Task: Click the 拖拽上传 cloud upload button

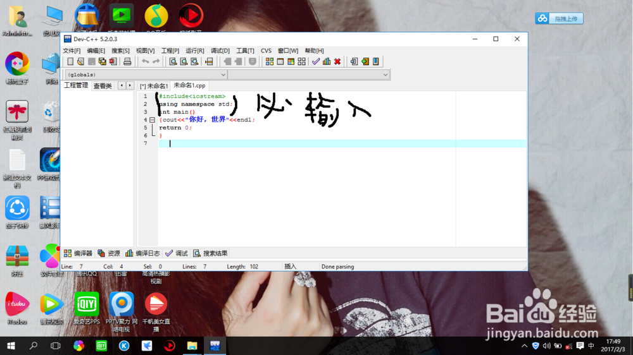Action: (559, 18)
